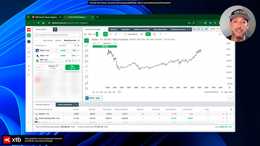Click the go-to-date calendar icon
Screen dimensions: 260x146
[x=119, y=92]
